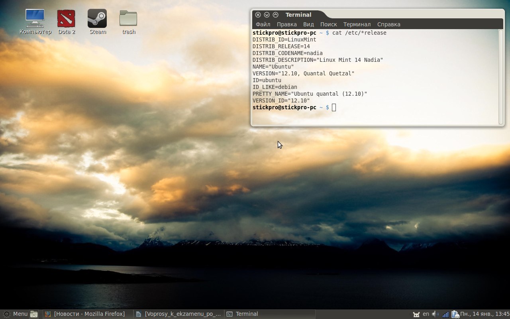Viewport: 510px width, 319px height.
Task: Open the Menu button in the panel
Action: click(x=15, y=314)
